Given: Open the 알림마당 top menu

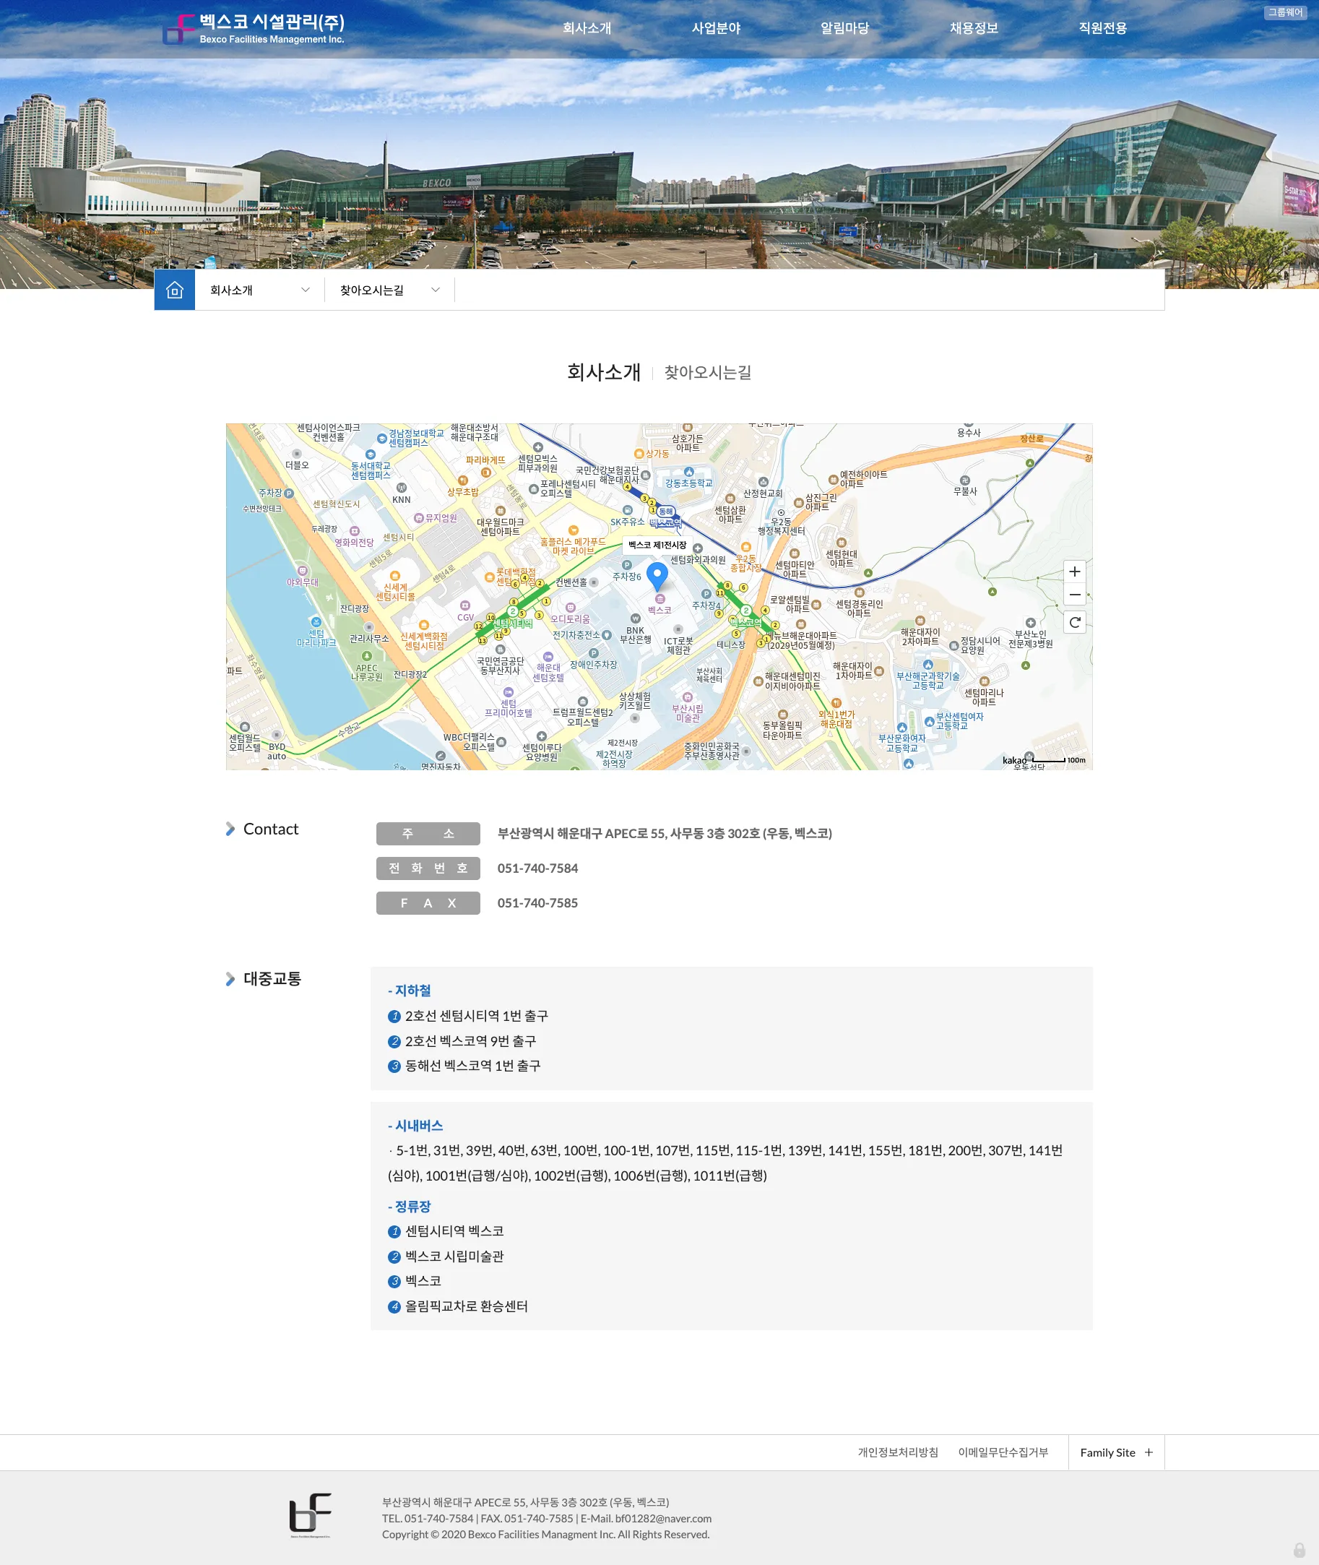Looking at the screenshot, I should [845, 28].
